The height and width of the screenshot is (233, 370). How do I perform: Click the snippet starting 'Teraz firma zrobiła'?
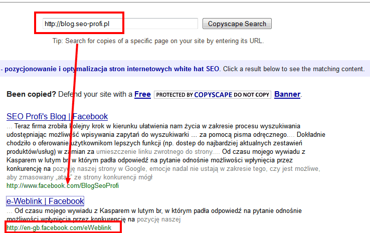point(165,152)
